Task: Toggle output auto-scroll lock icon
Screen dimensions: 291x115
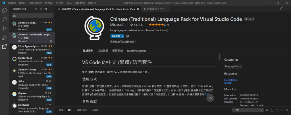Action: pos(272,110)
